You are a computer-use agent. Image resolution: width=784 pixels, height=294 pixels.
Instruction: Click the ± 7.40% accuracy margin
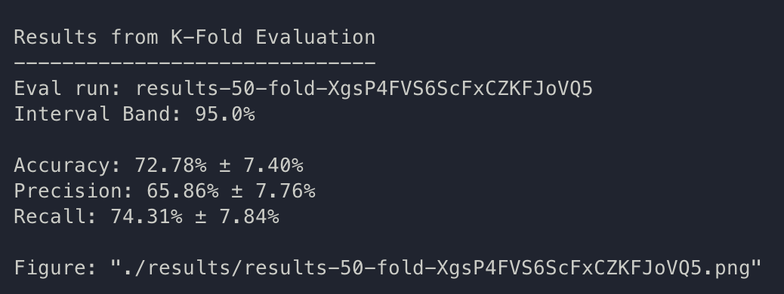coord(261,166)
